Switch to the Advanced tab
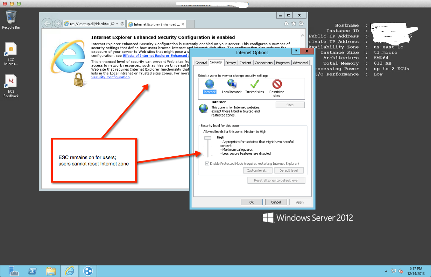The height and width of the screenshot is (277, 431). click(x=300, y=63)
